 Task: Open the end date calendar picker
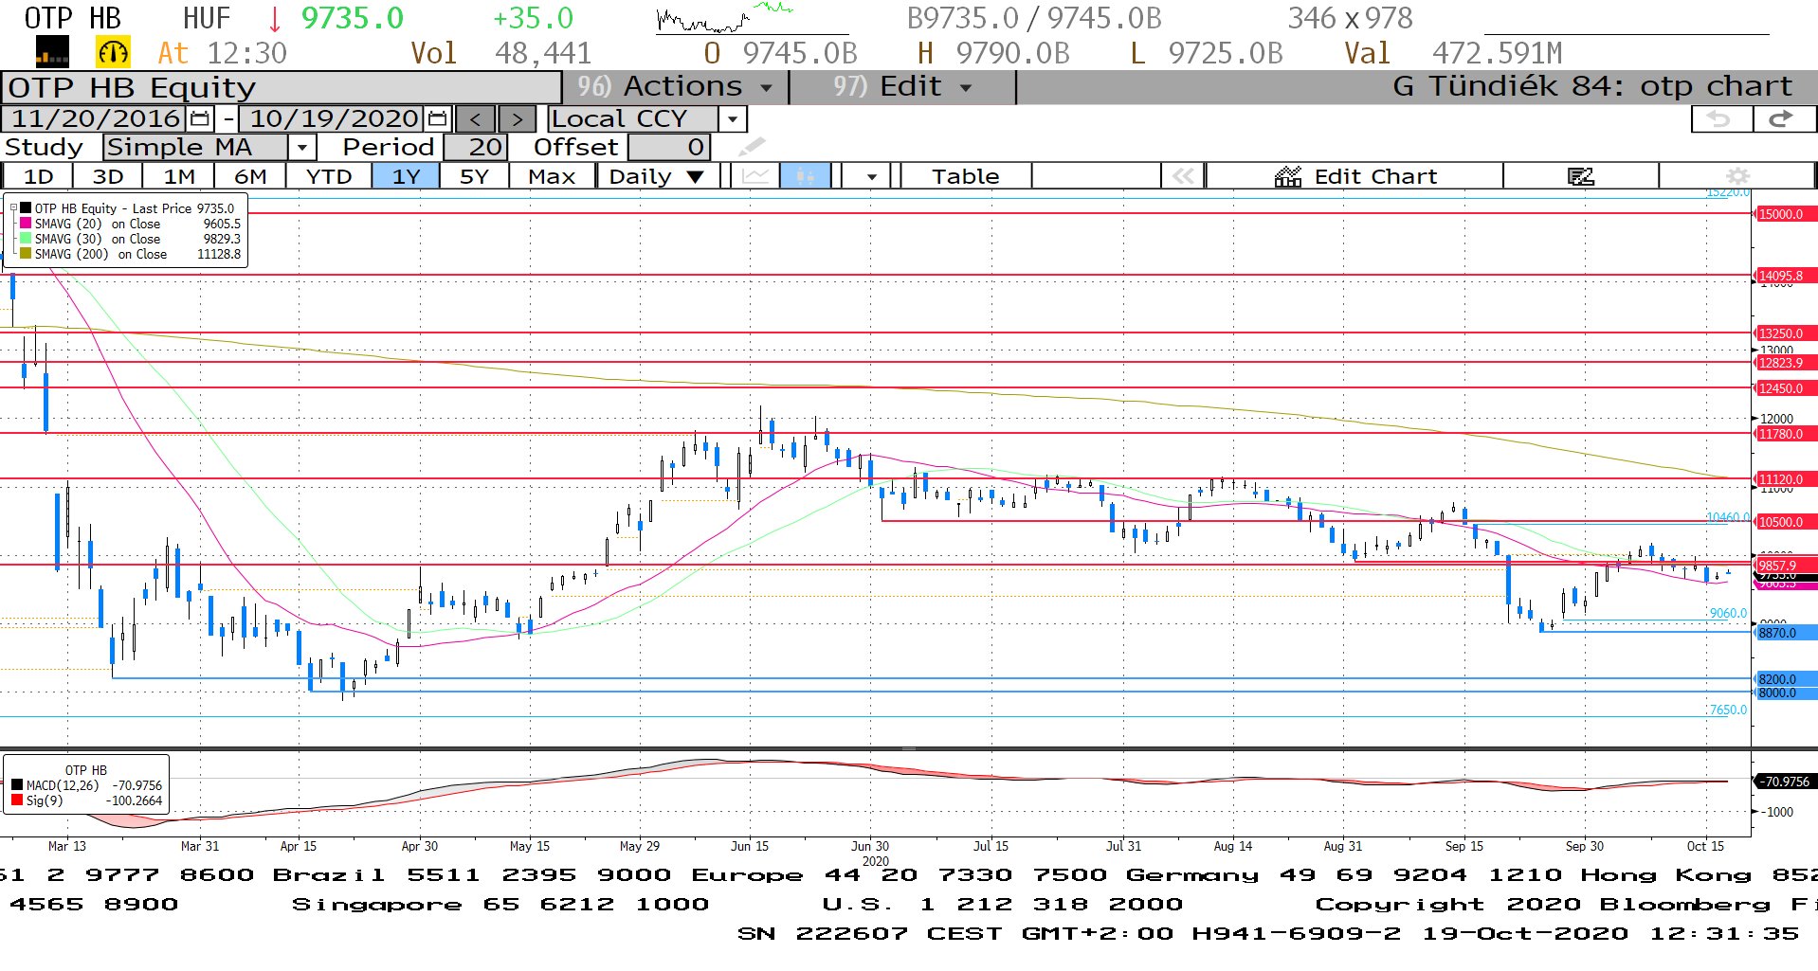click(x=437, y=119)
